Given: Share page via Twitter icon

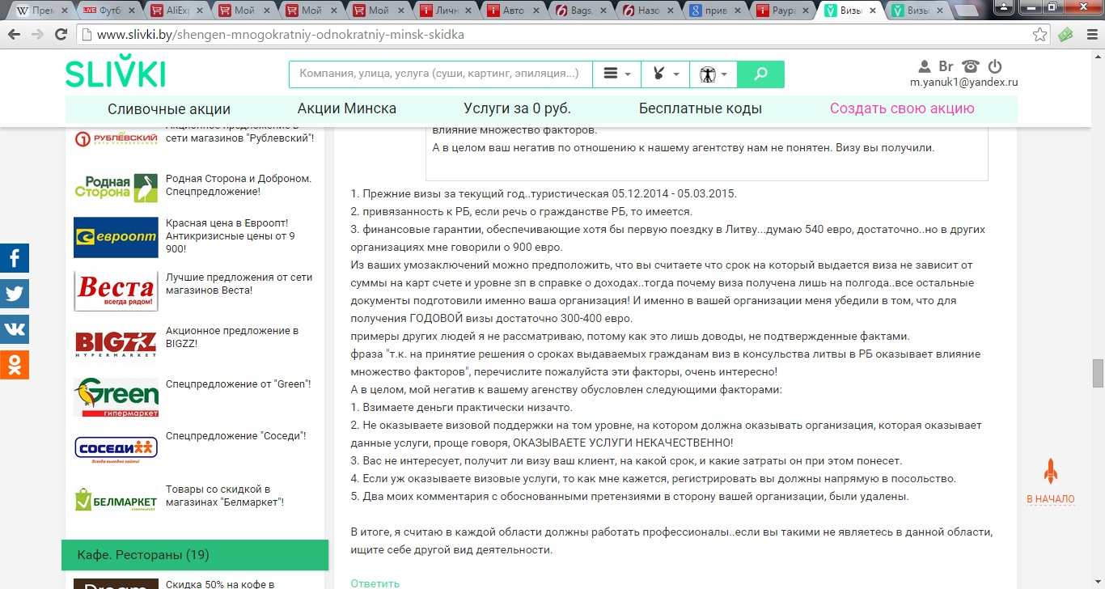Looking at the screenshot, I should pyautogui.click(x=14, y=294).
